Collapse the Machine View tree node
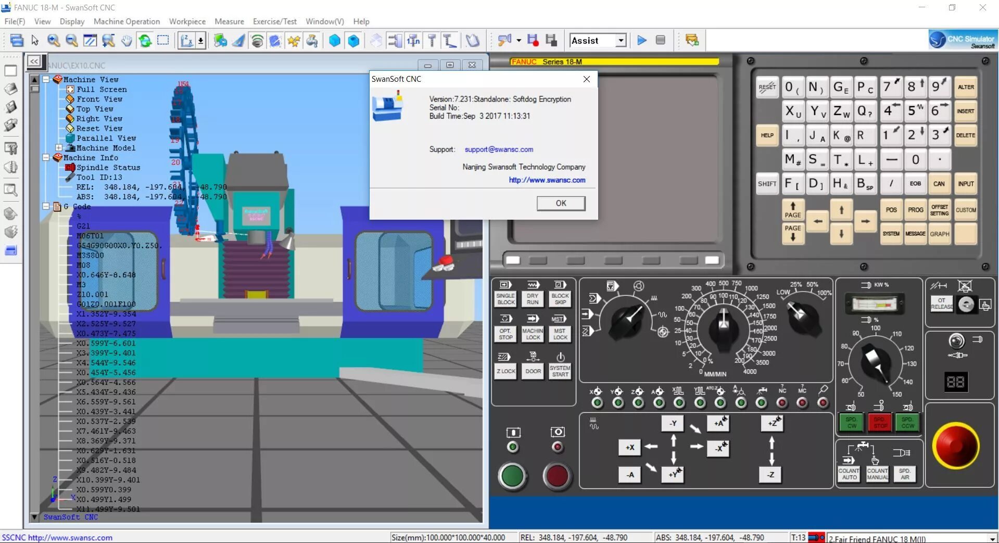This screenshot has width=999, height=543. [x=46, y=79]
